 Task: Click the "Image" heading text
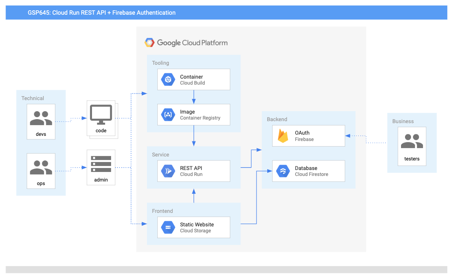tap(187, 112)
